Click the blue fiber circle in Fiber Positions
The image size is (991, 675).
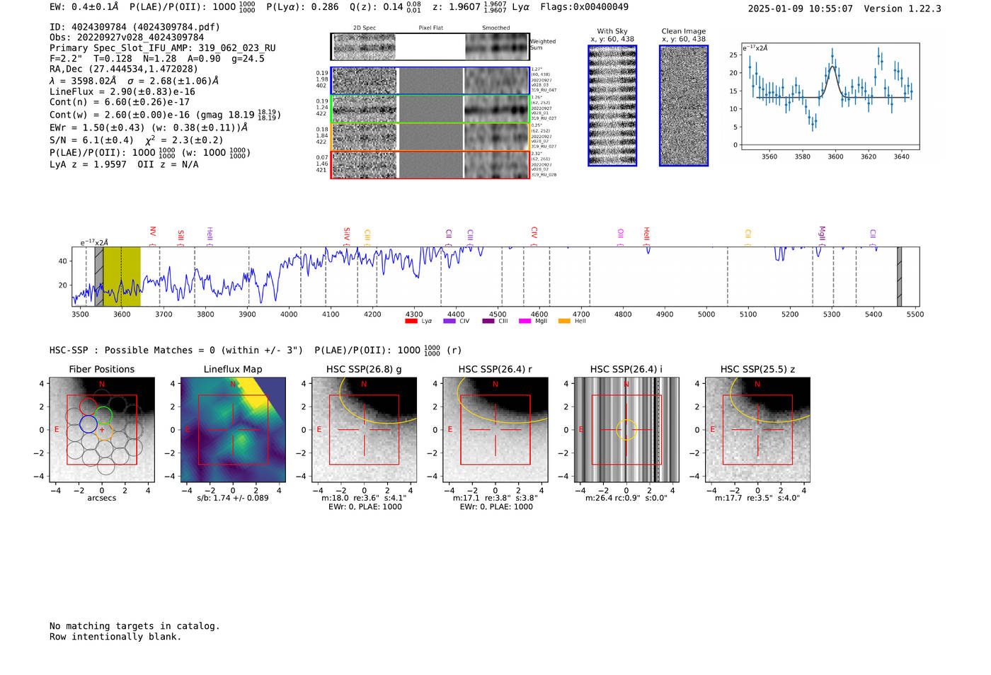coord(88,424)
